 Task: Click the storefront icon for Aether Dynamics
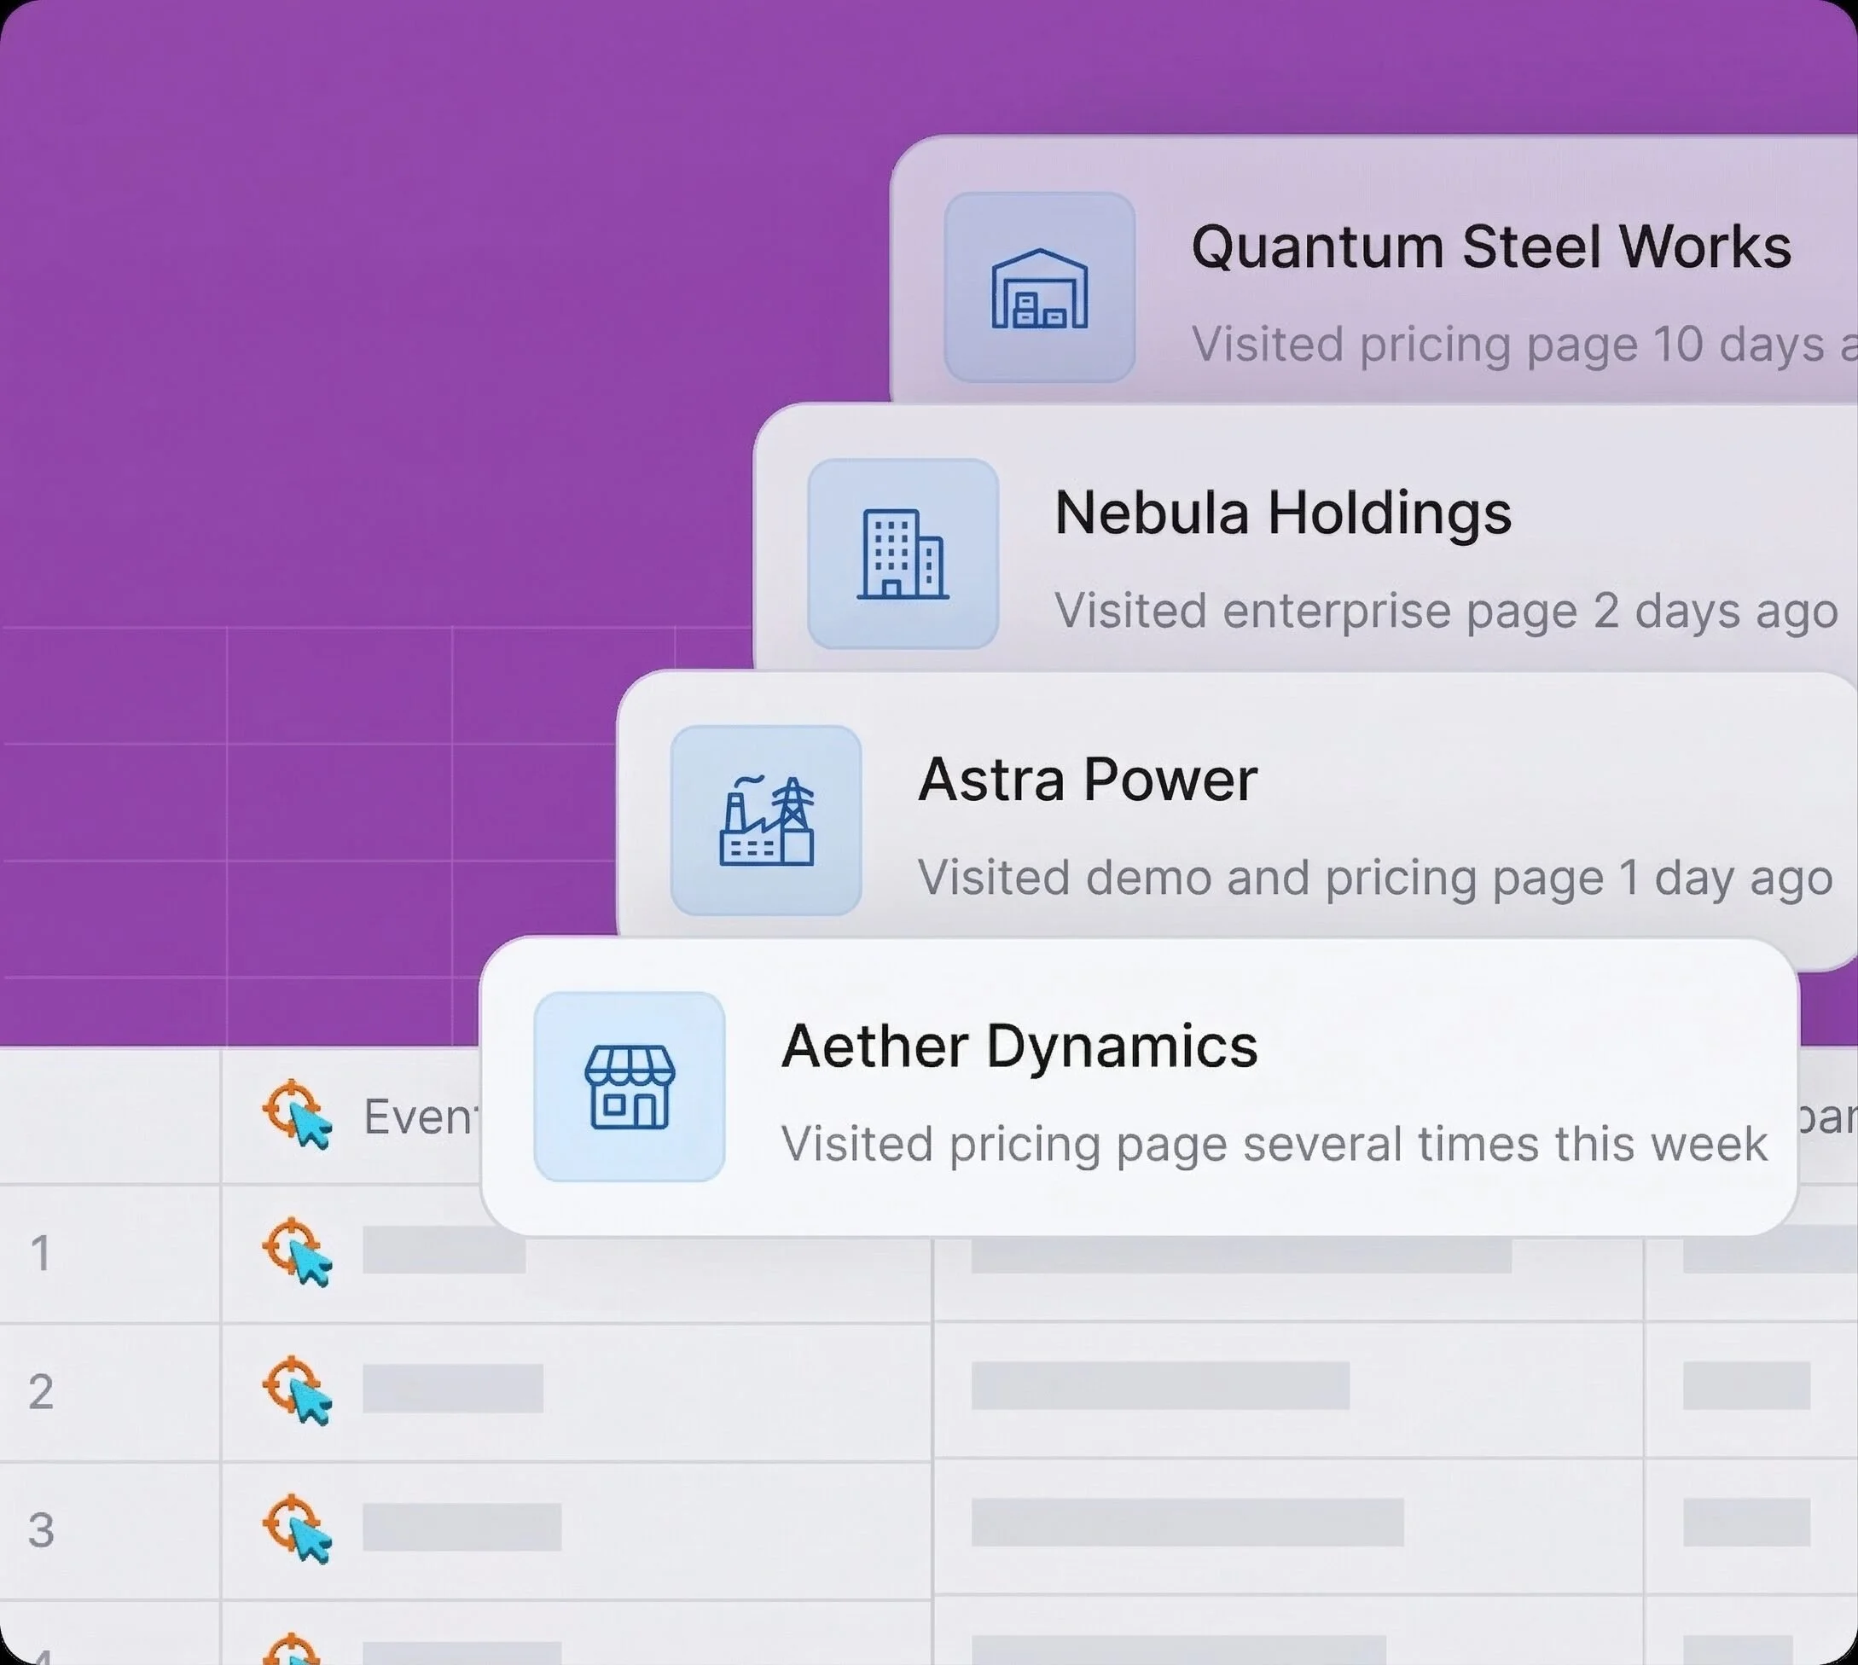tap(630, 1087)
